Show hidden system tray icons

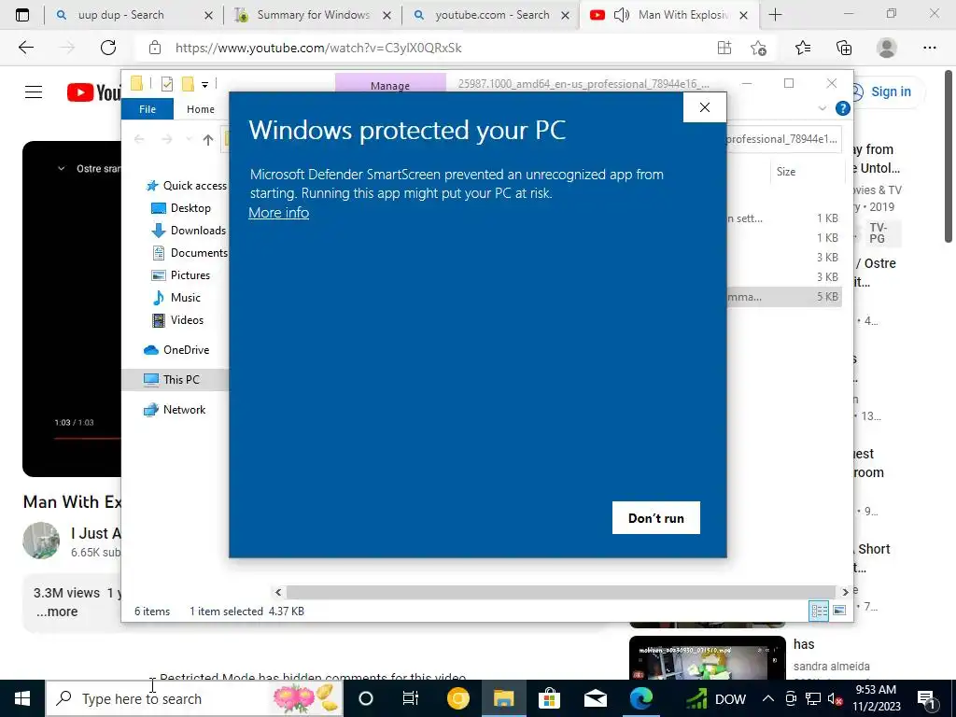click(768, 698)
